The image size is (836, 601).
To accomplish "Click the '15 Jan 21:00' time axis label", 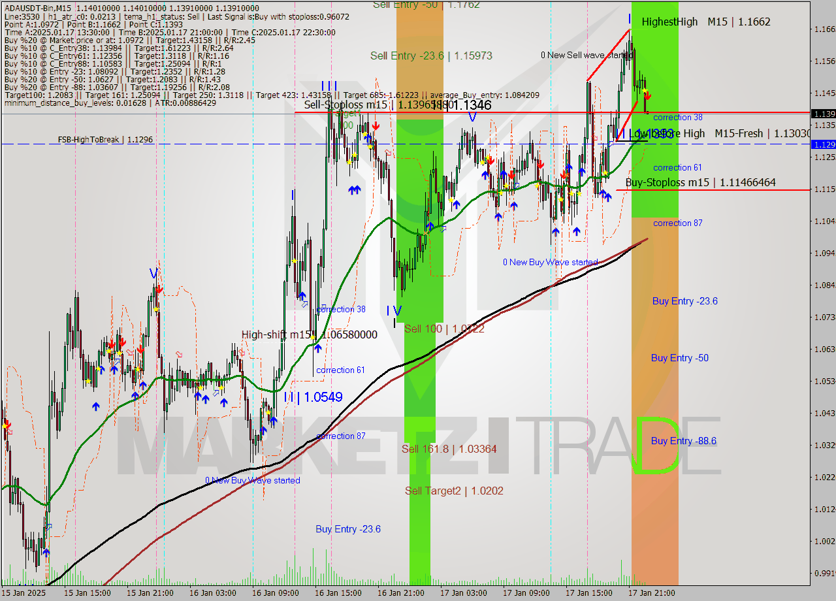I will point(150,593).
